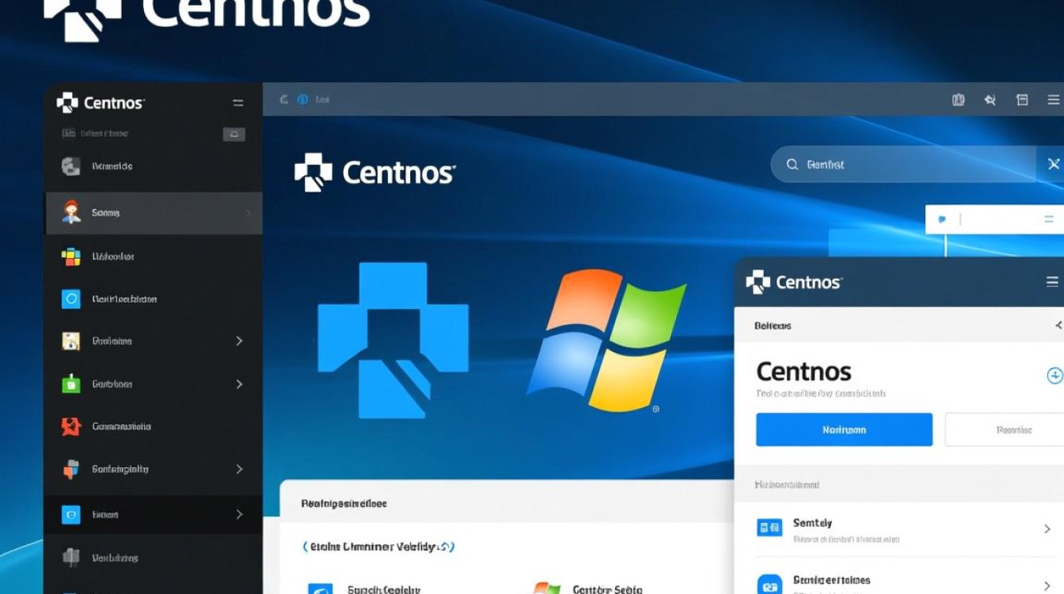Image resolution: width=1064 pixels, height=594 pixels.
Task: Click the small gray button under the sidebar hamburger
Action: pos(234,135)
